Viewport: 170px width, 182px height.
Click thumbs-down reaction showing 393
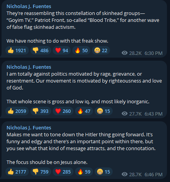point(41,111)
